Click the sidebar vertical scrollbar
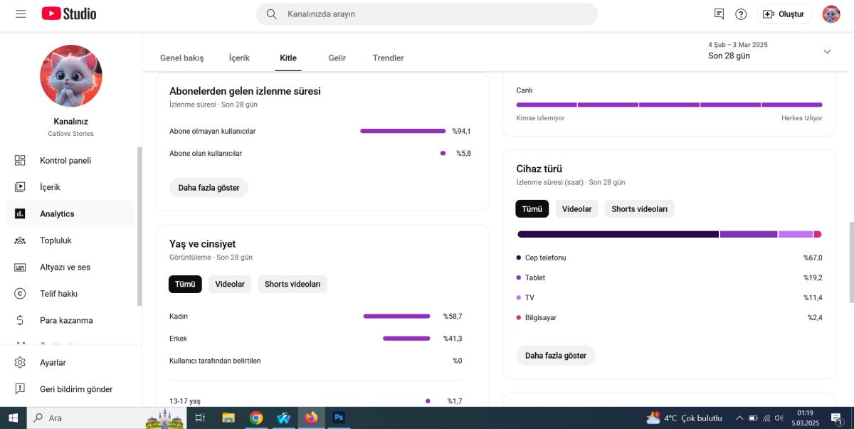 coord(139,226)
